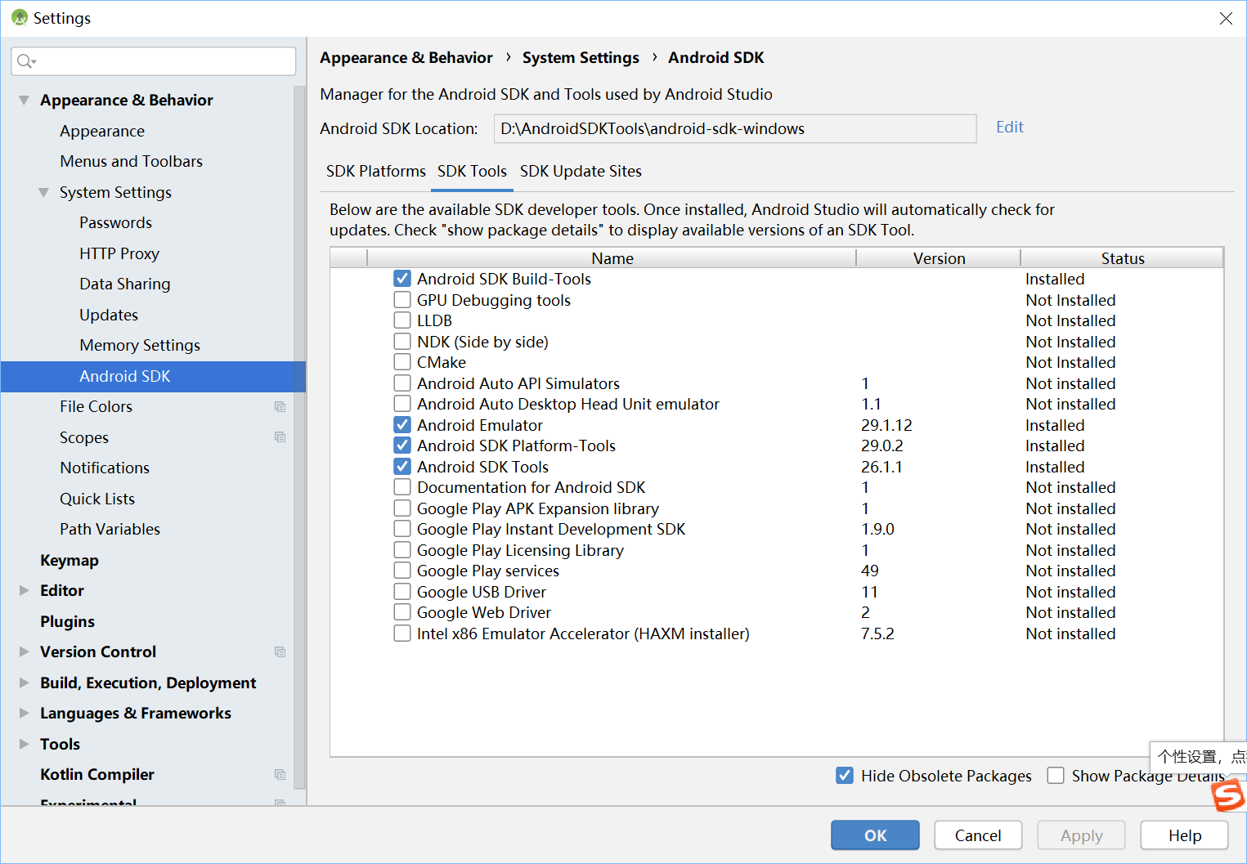Enable the Show Package Details checkbox
Image resolution: width=1247 pixels, height=864 pixels.
pos(1056,776)
